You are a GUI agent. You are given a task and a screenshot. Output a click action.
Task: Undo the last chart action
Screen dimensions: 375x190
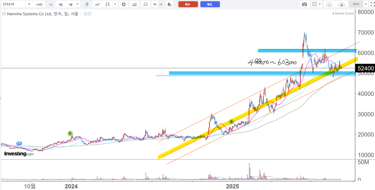(155, 4)
